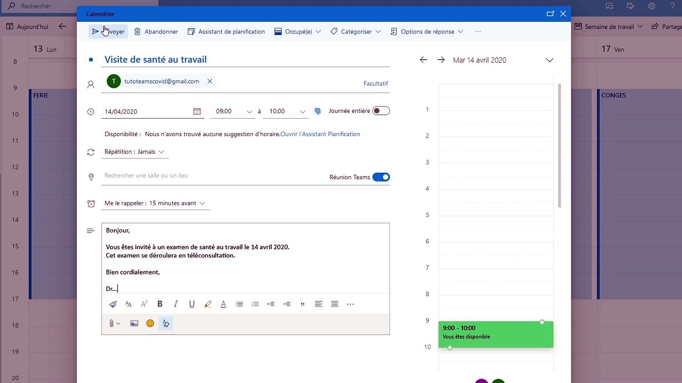This screenshot has width=682, height=383.
Task: Open the toolbar more options ellipsis
Action: (x=478, y=31)
